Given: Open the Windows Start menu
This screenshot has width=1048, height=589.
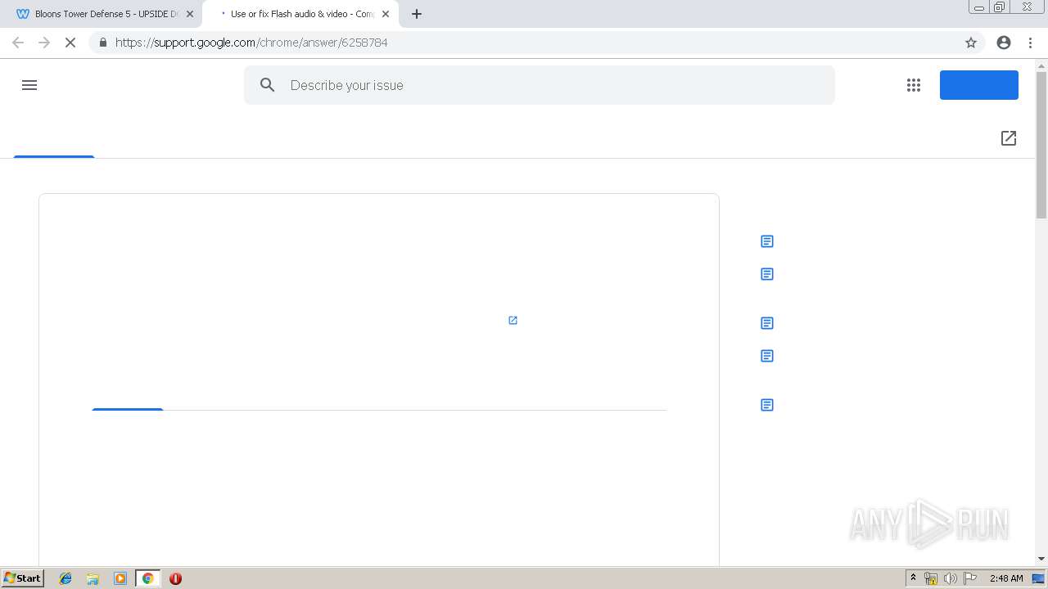Looking at the screenshot, I should pos(23,578).
